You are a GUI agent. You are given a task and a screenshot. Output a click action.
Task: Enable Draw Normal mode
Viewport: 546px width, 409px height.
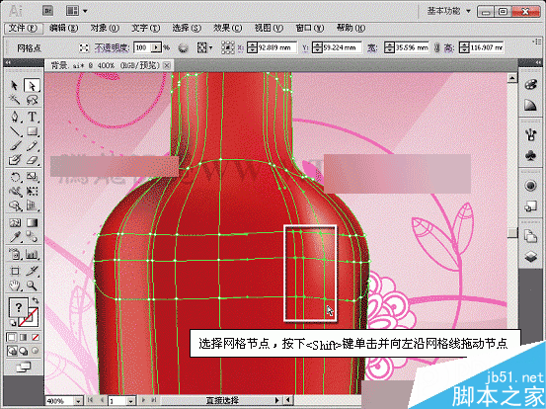pos(12,351)
